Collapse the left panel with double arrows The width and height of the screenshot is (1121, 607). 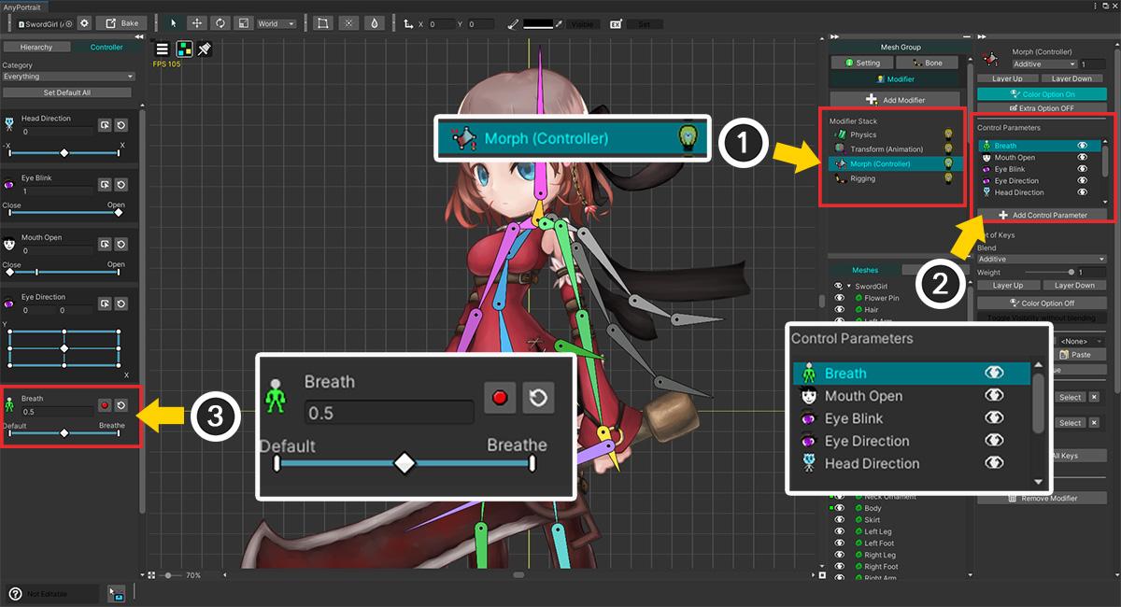tap(139, 36)
